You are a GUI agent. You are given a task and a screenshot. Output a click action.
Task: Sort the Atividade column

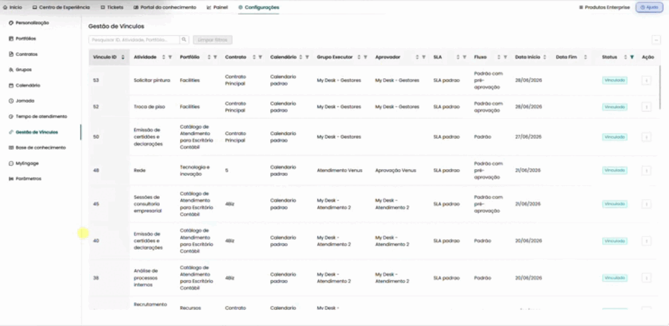click(163, 57)
